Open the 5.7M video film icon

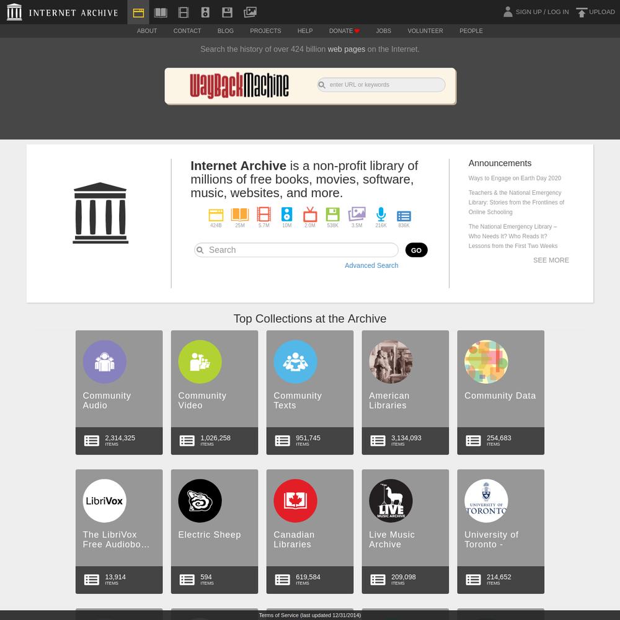point(263,215)
